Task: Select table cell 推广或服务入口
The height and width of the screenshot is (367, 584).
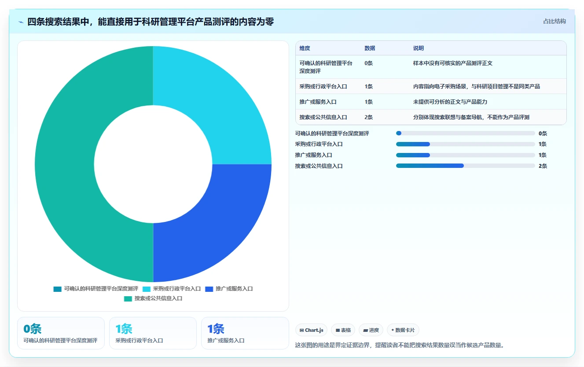Action: (x=318, y=102)
